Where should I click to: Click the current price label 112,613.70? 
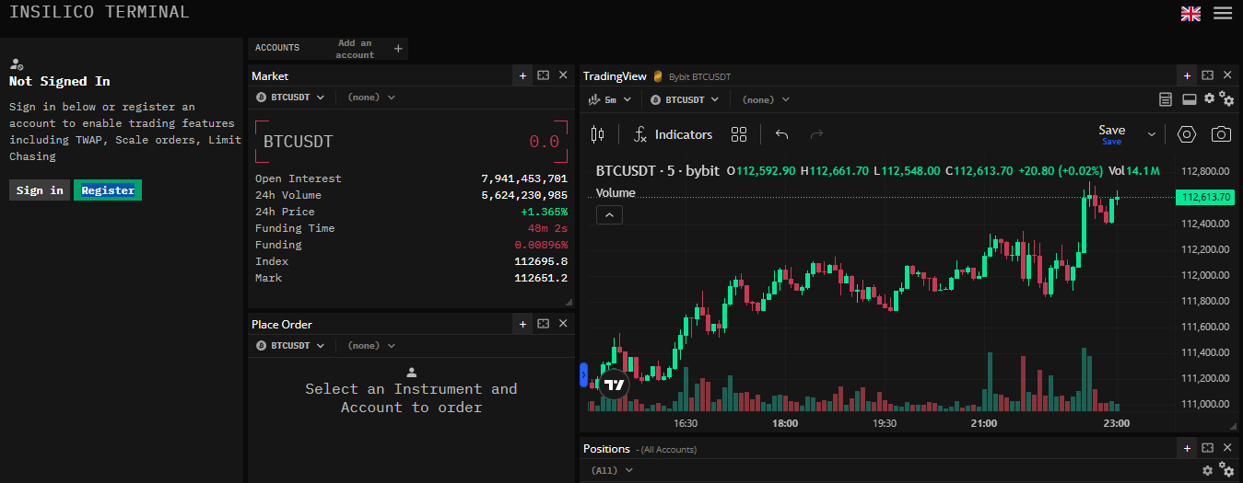click(1205, 197)
